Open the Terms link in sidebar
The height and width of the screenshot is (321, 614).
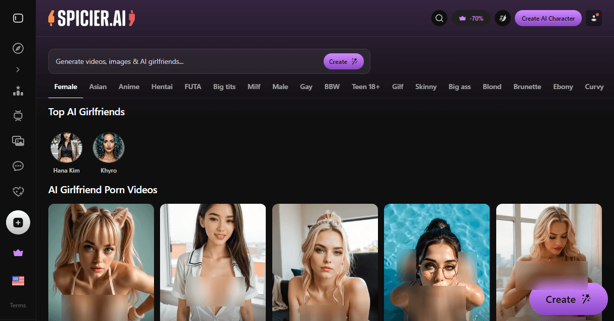18,305
